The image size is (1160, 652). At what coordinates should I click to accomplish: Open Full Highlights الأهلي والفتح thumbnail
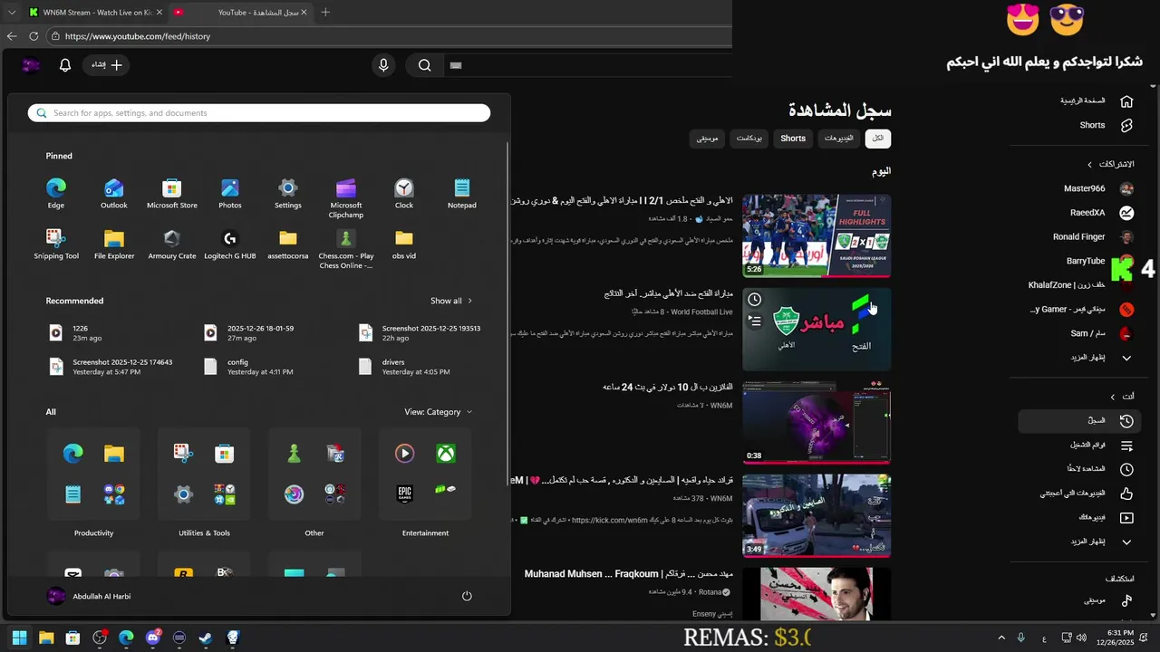[817, 235]
